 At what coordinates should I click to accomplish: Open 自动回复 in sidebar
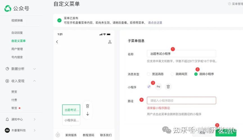17,33
